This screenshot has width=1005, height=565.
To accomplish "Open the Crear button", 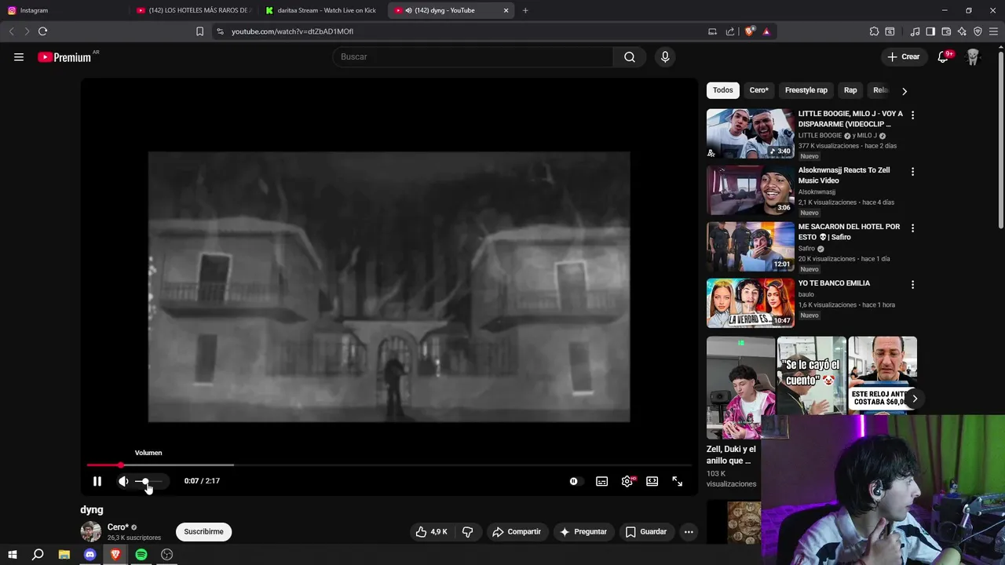I will click(x=903, y=56).
